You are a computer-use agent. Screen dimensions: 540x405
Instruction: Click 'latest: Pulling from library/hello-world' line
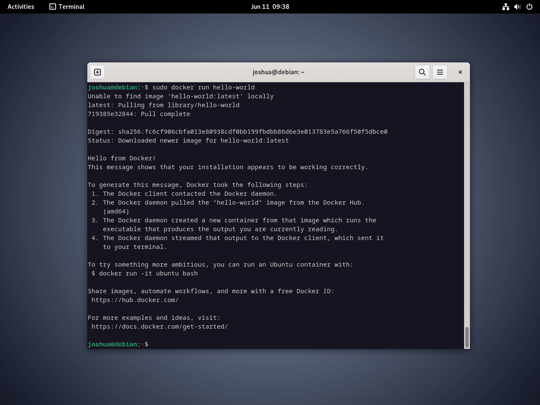click(164, 105)
